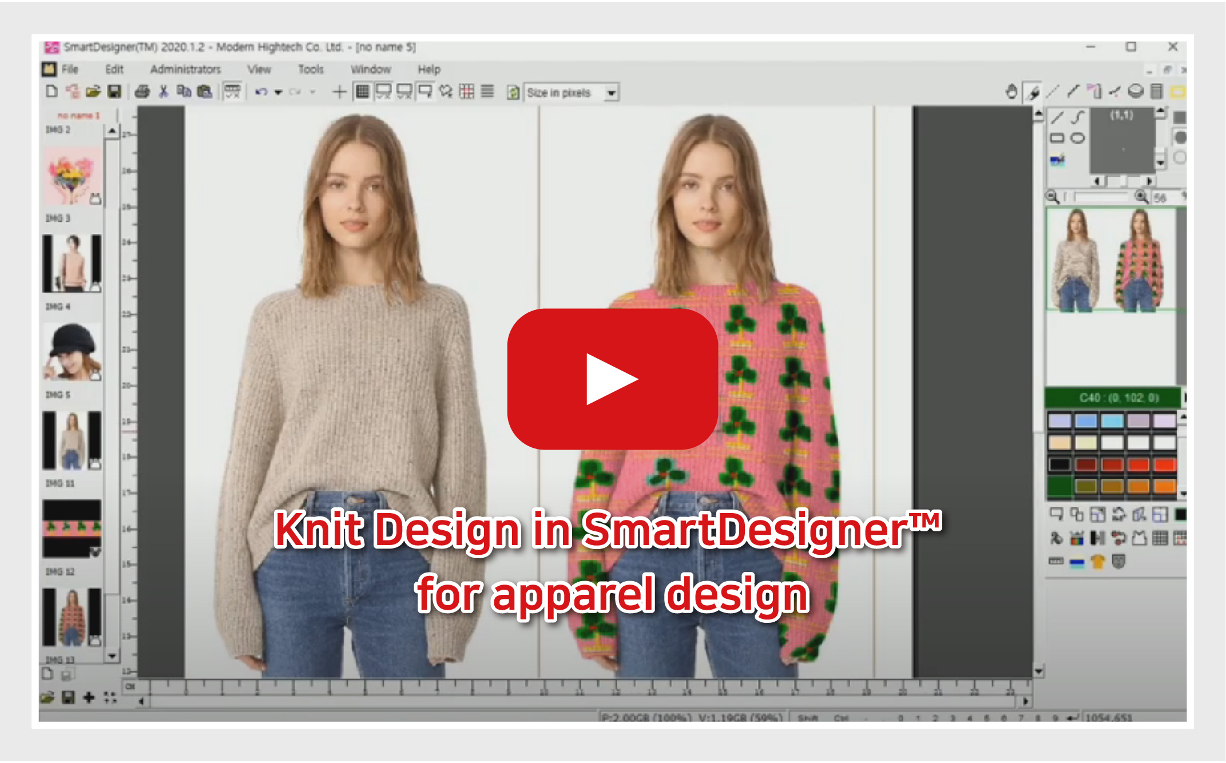Screen dimensions: 1226x763
Task: Click the Undo arrow icon
Action: [261, 92]
